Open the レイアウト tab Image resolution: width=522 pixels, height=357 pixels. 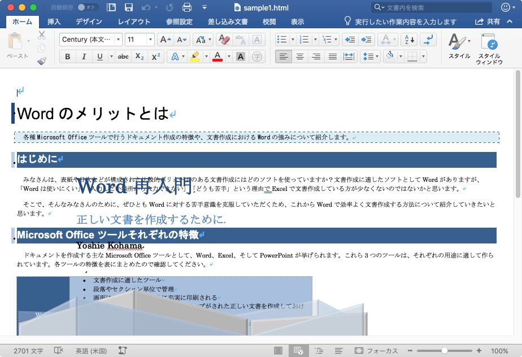pyautogui.click(x=134, y=21)
